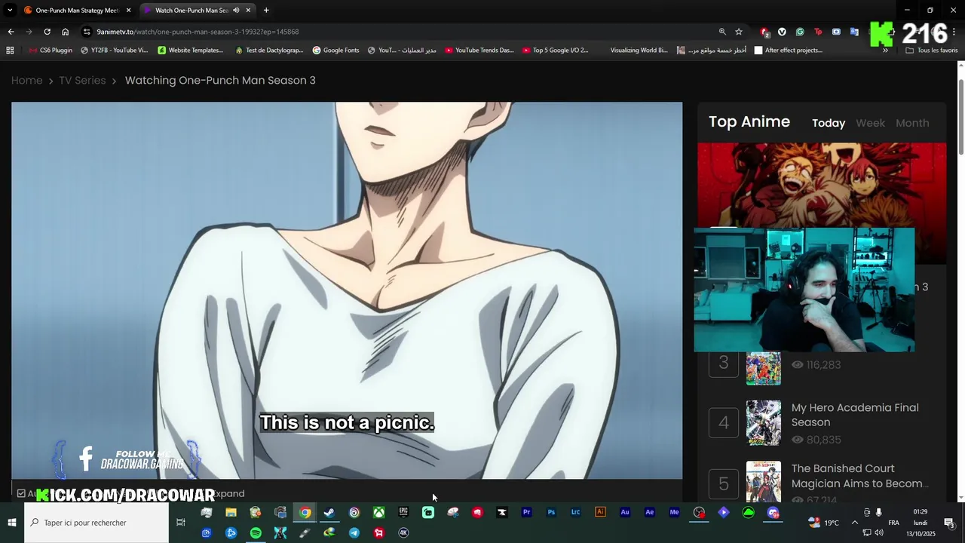Viewport: 965px width, 543px height.
Task: Click the zoom magnifier icon in address bar
Action: [x=722, y=32]
